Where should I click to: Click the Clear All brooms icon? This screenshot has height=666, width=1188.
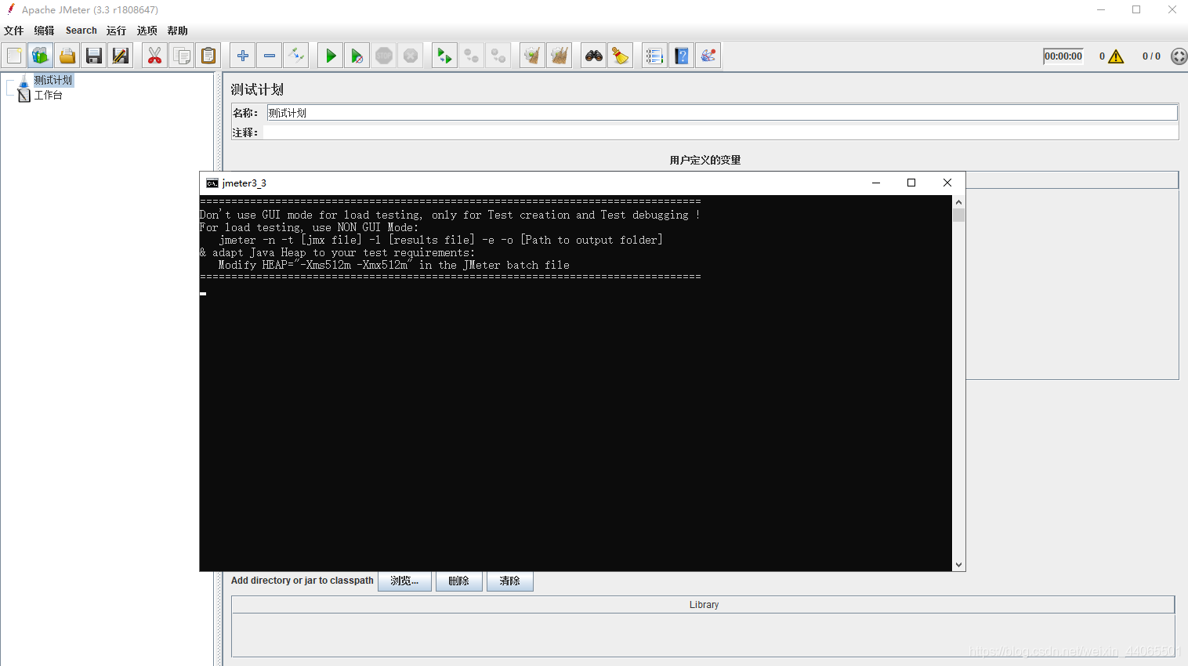(x=560, y=56)
